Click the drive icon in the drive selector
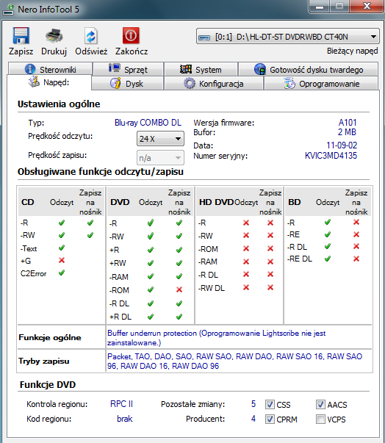This screenshot has height=443, width=385. pos(204,37)
